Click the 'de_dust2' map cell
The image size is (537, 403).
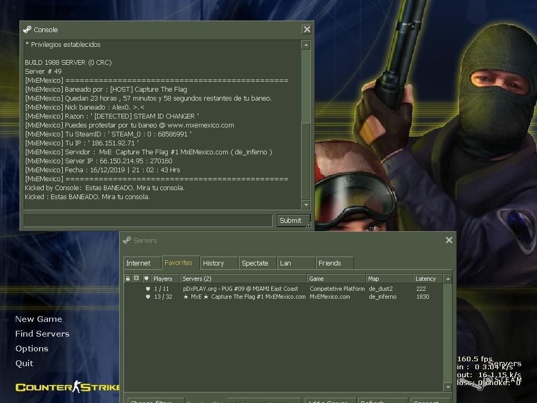[381, 289]
